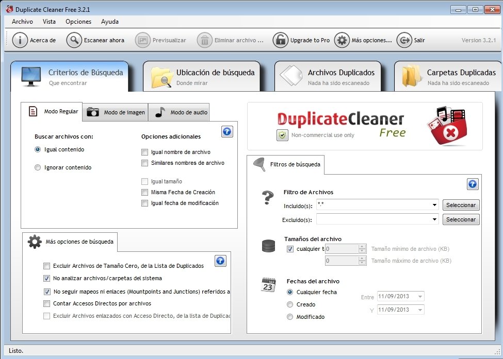
Task: Click the music note icon of Modo de audio
Action: (160, 112)
